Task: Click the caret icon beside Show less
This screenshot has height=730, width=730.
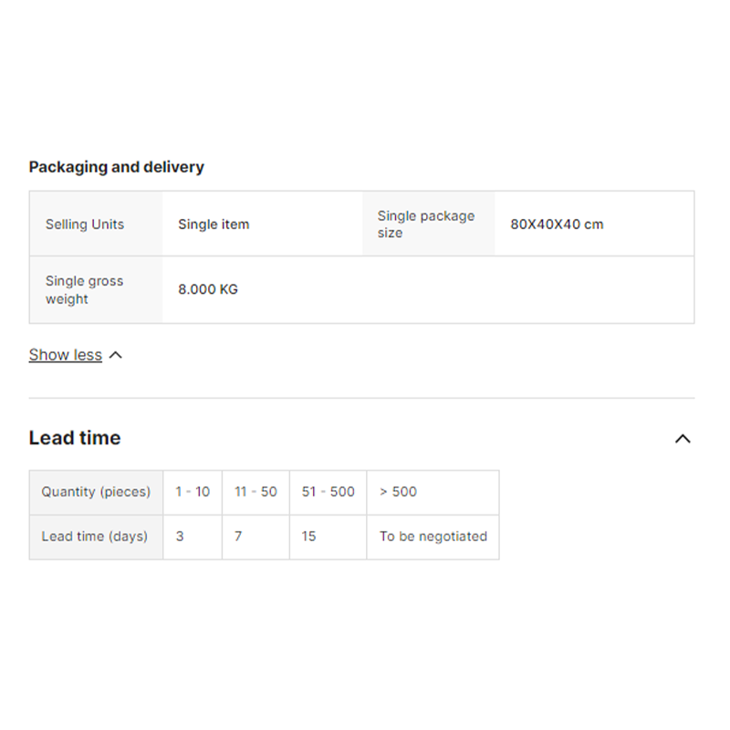Action: click(x=115, y=355)
